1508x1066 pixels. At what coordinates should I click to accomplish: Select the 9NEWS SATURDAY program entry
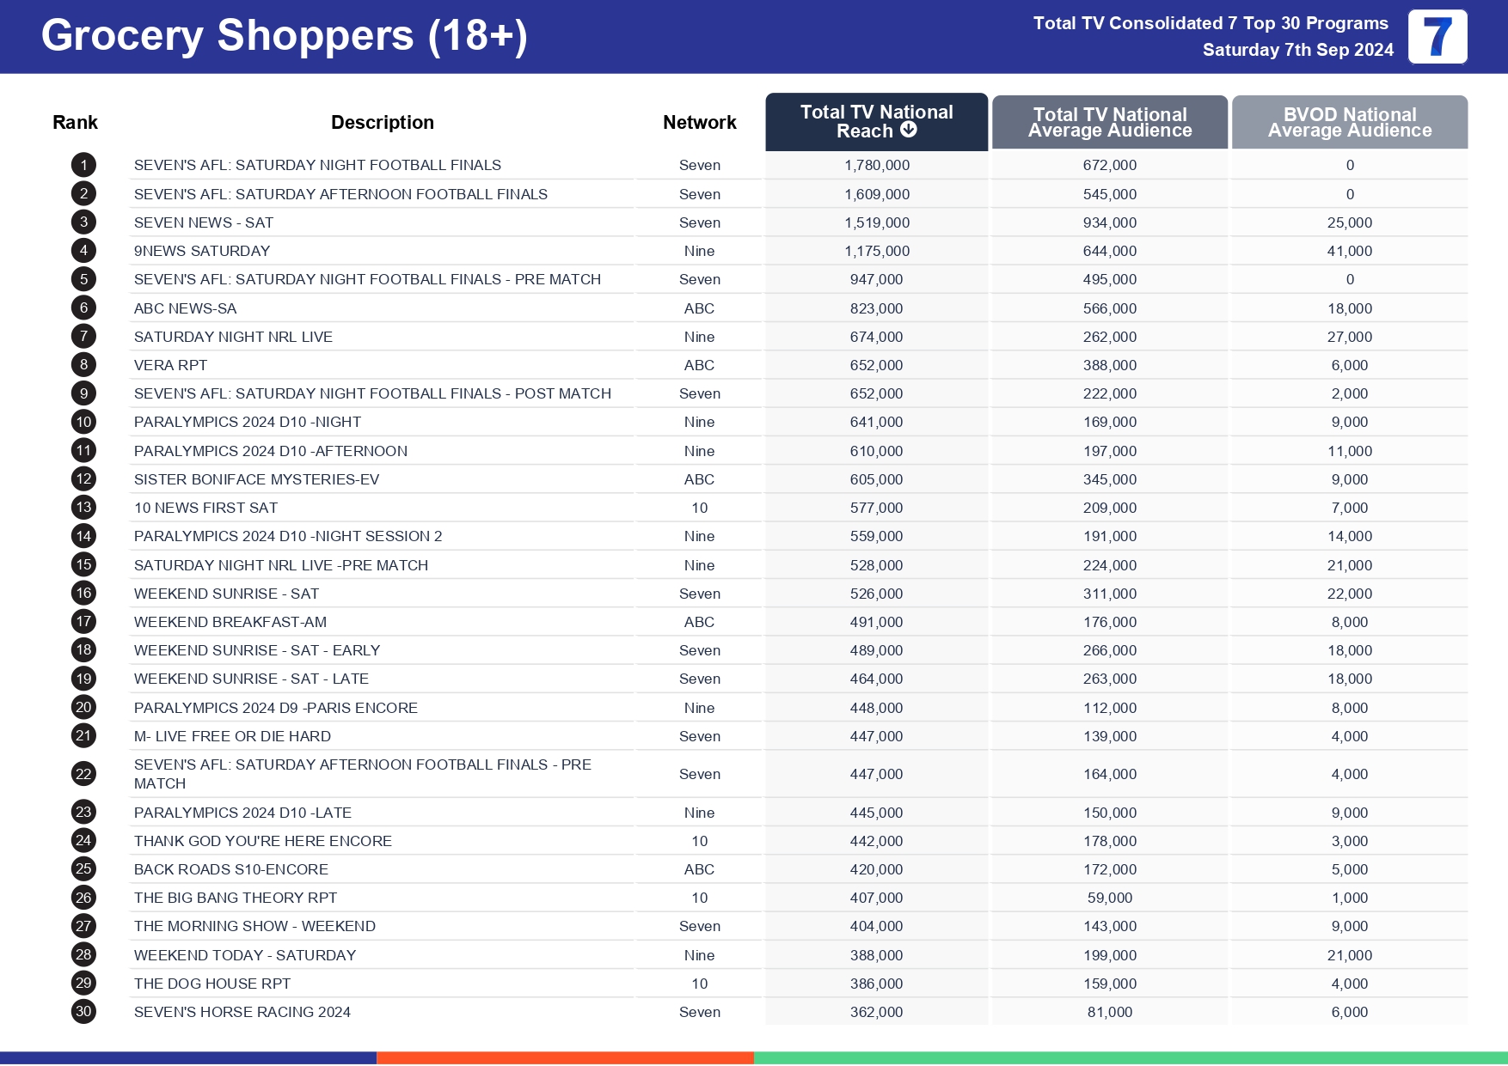coord(202,251)
